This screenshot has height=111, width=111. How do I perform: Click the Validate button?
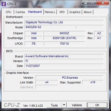77,105
